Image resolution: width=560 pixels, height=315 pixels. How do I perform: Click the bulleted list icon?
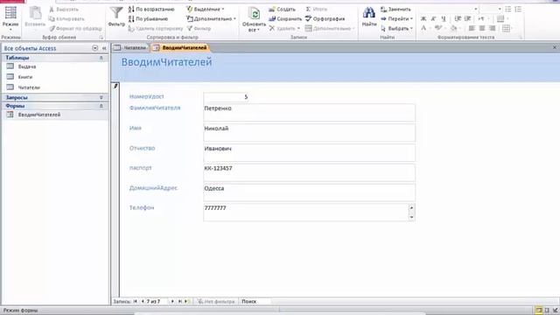(508, 10)
